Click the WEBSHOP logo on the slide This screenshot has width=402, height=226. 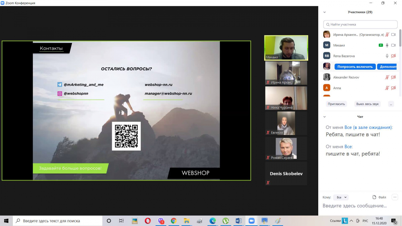(x=195, y=173)
